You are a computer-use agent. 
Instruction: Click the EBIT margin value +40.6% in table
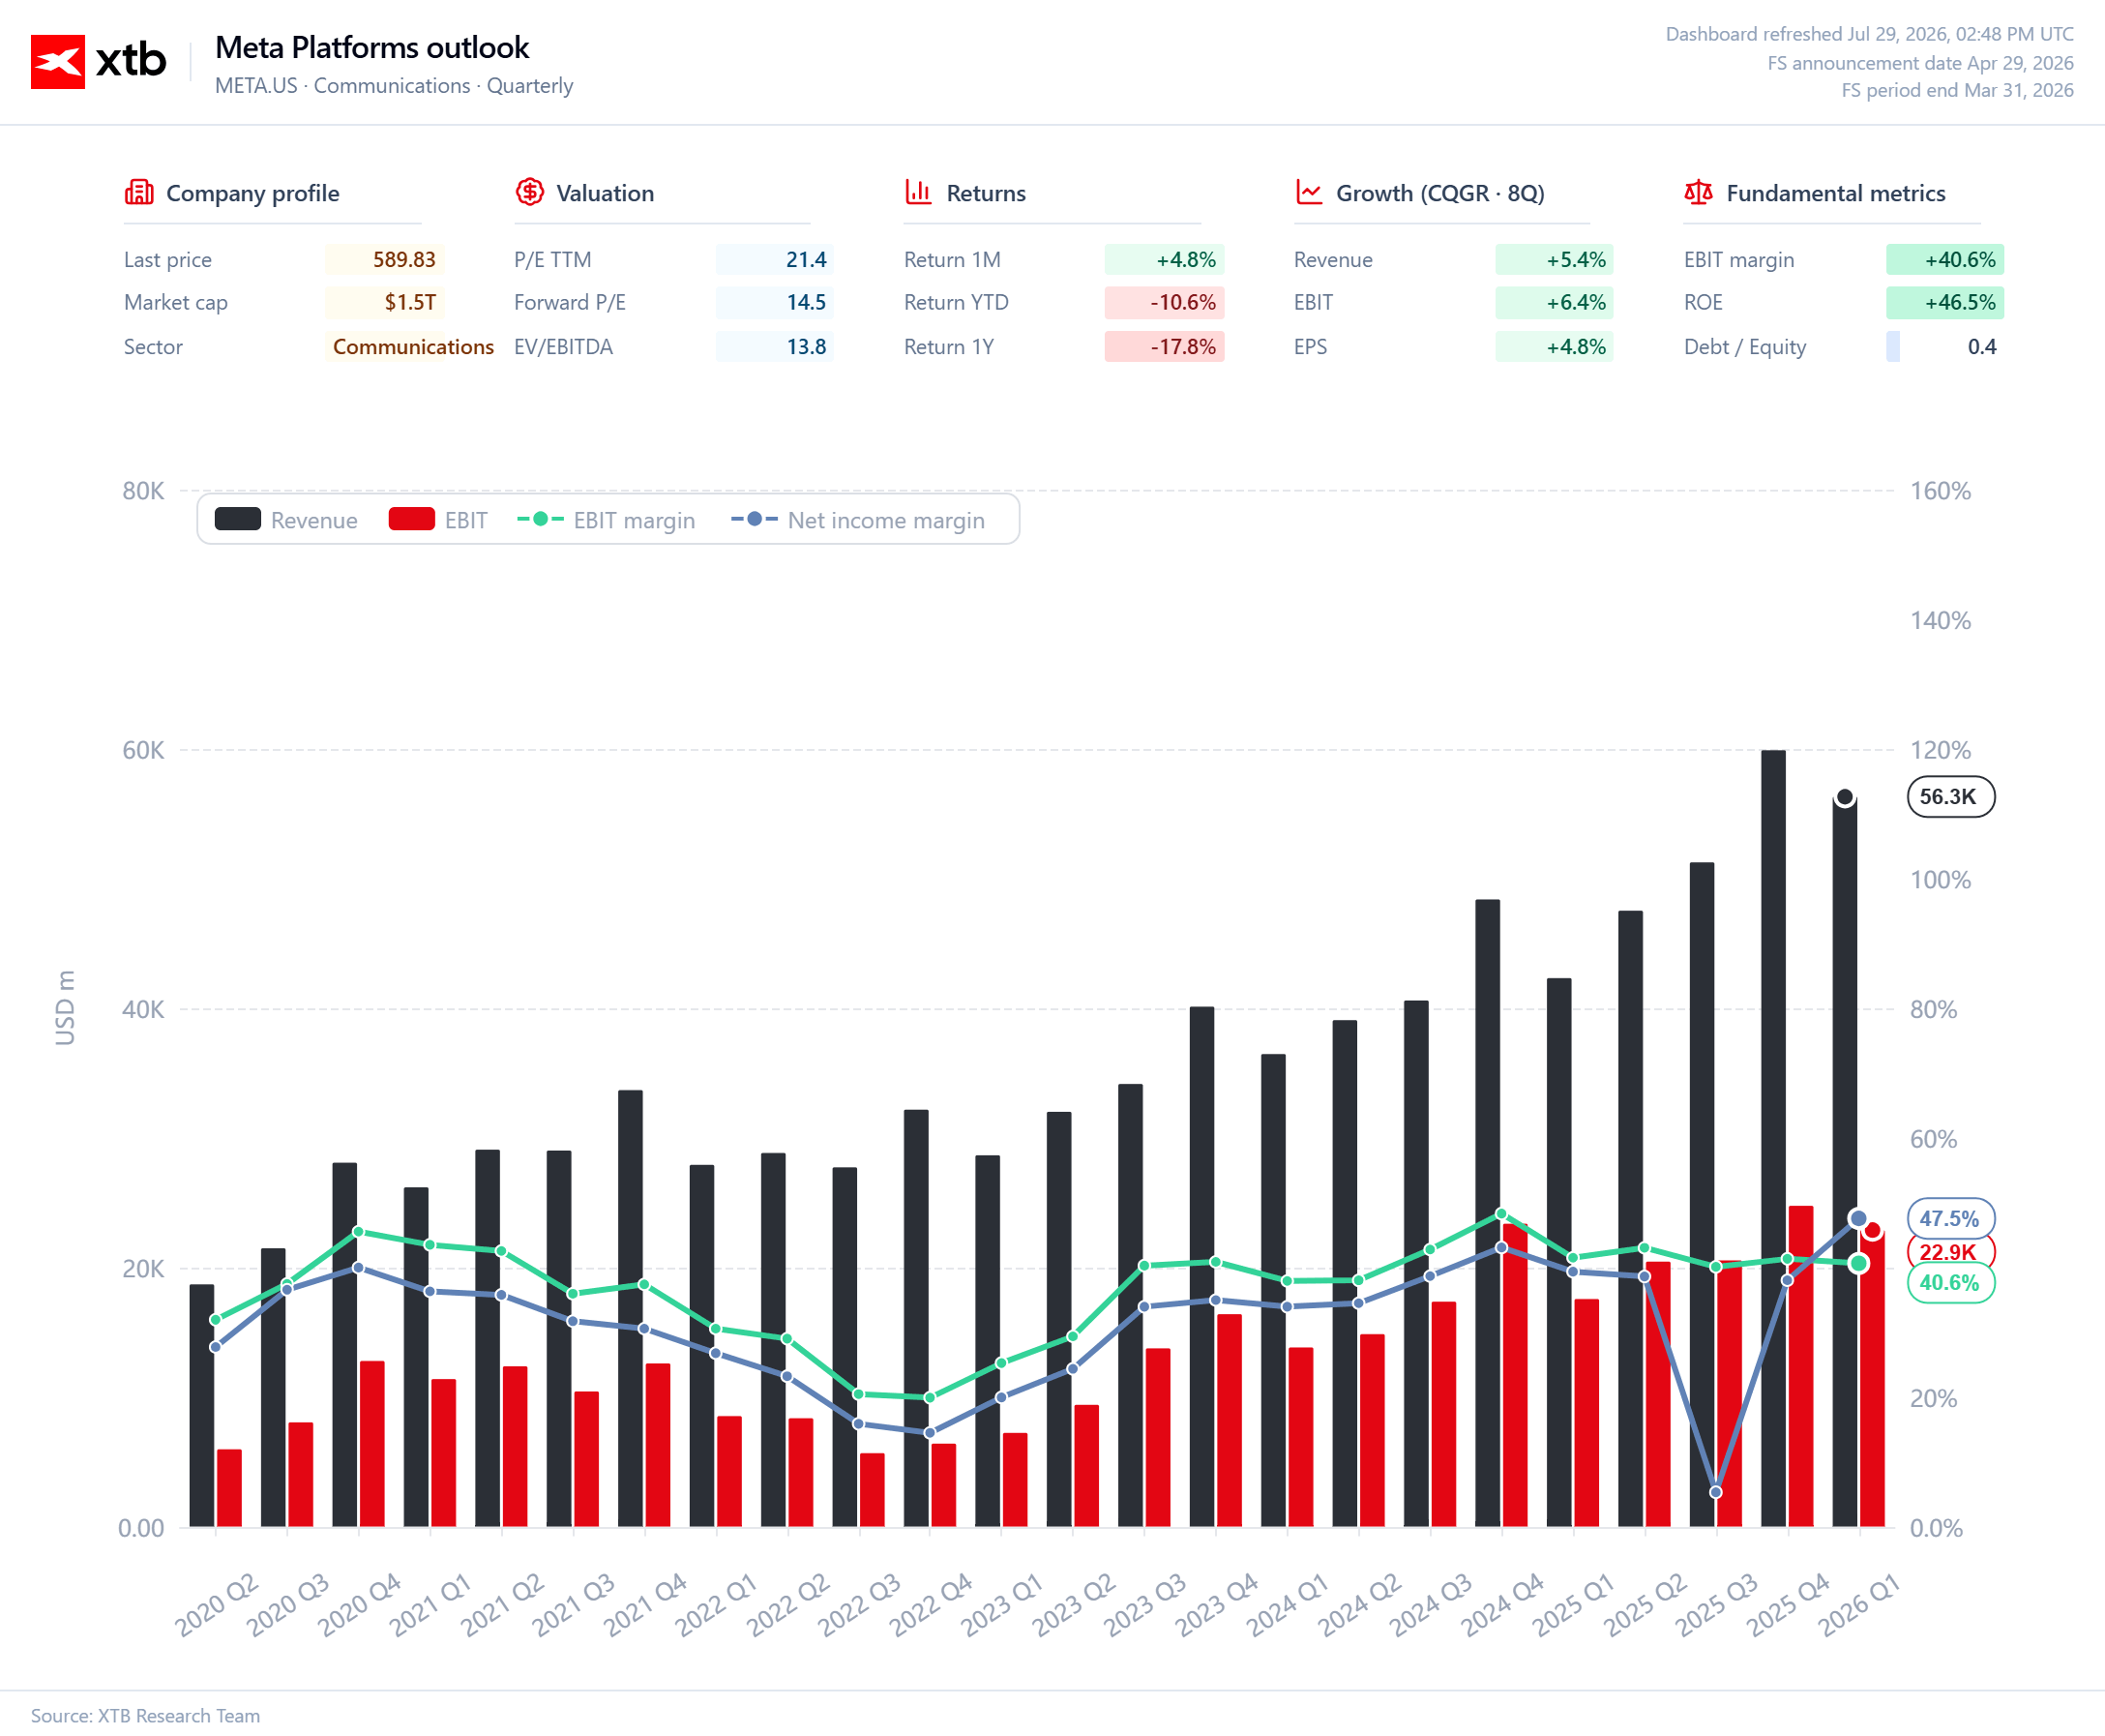tap(1959, 260)
